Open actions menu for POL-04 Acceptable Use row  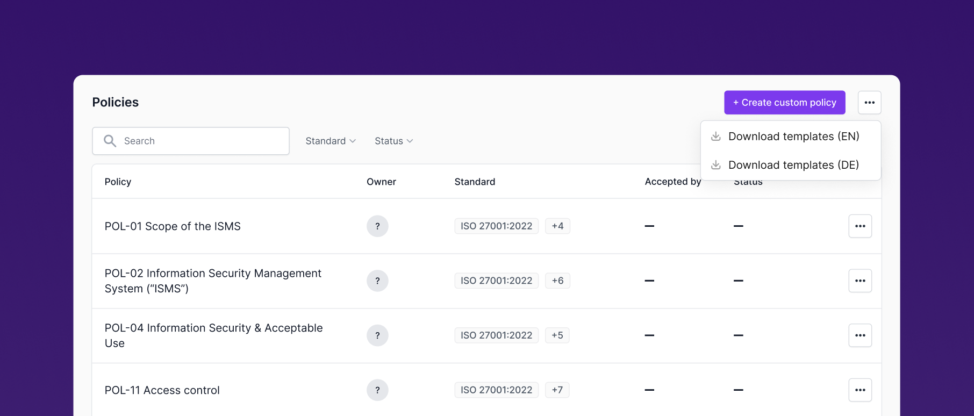tap(860, 335)
